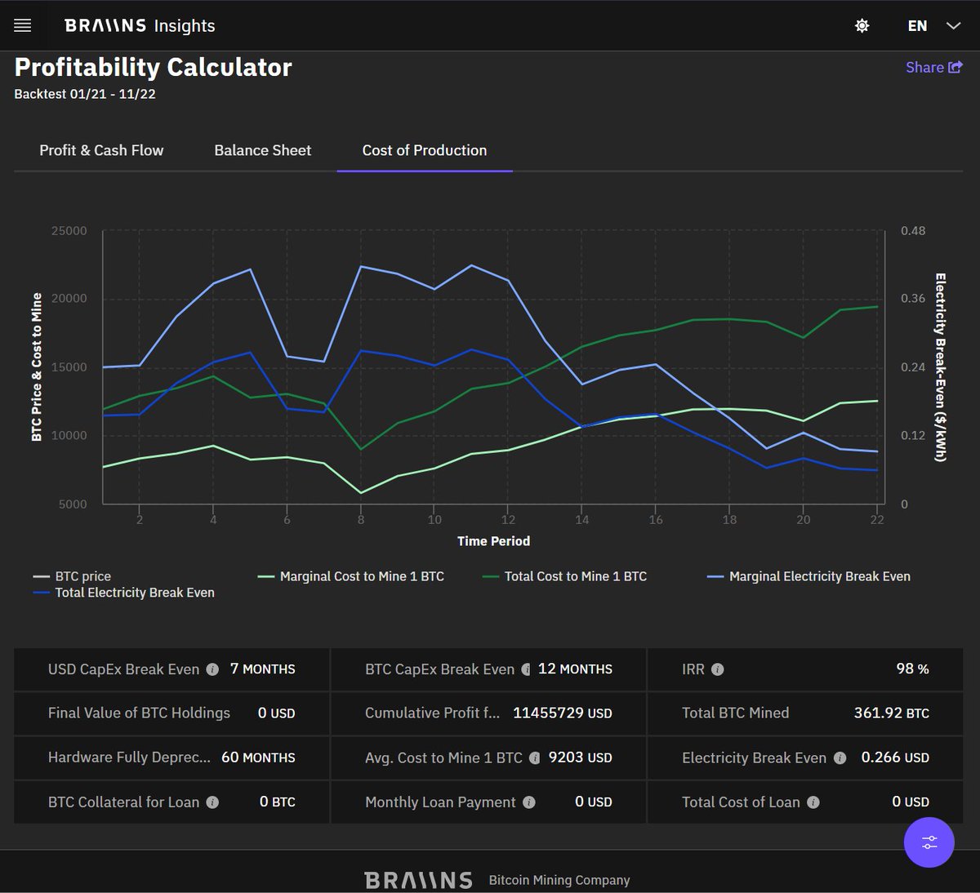980x893 pixels.
Task: Click the Braiins logo in the footer
Action: pos(418,880)
